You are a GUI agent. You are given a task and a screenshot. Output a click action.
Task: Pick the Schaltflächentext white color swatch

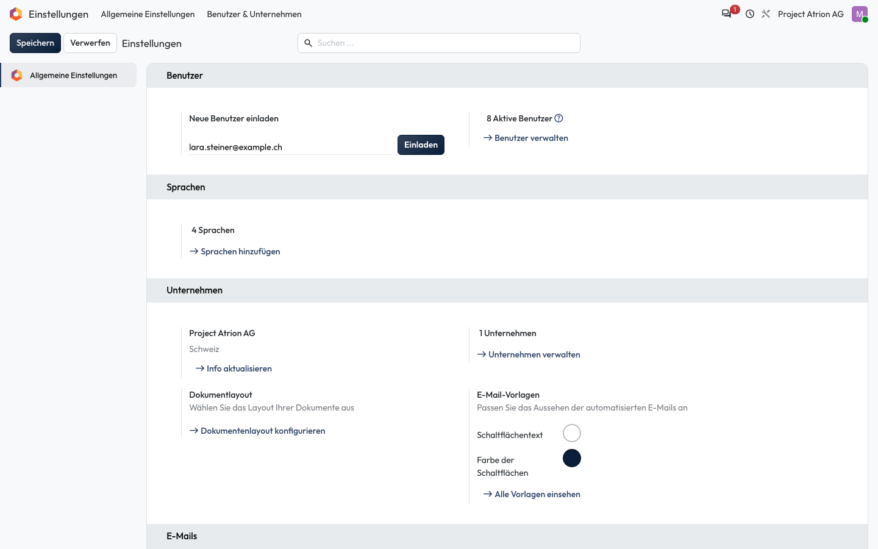[572, 433]
